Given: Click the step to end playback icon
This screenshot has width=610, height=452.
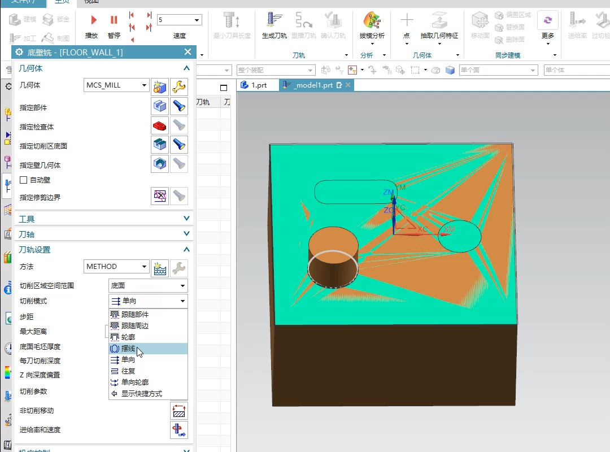Looking at the screenshot, I should (x=149, y=15).
